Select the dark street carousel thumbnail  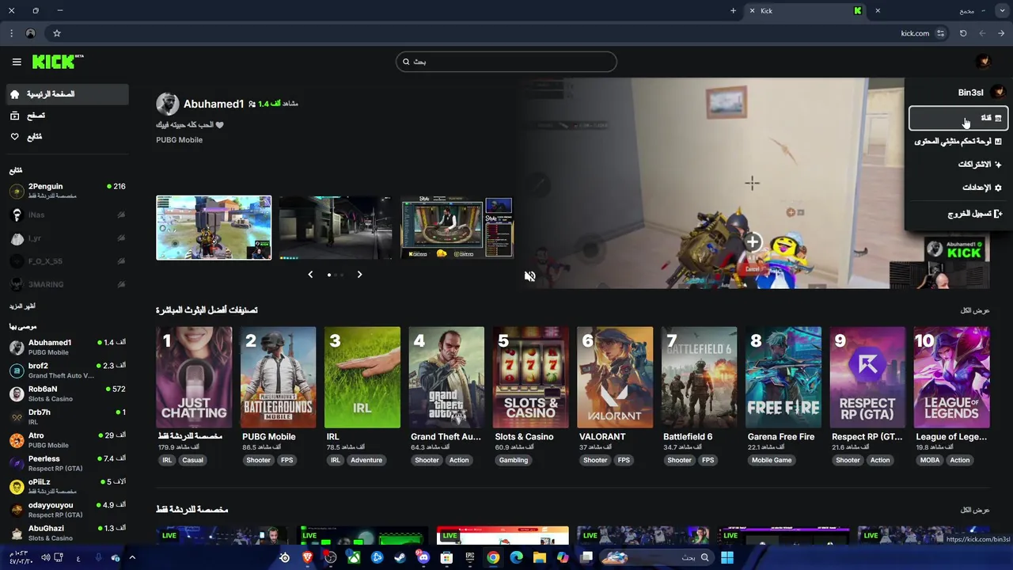coord(336,228)
